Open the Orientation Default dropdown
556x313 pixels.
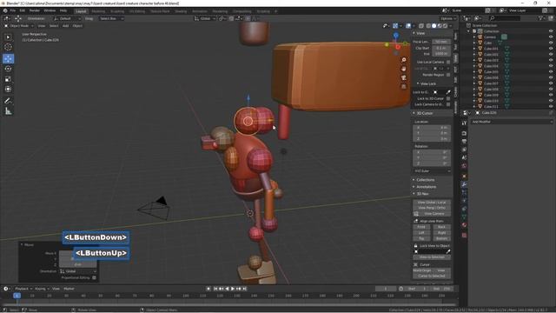[x=67, y=18]
